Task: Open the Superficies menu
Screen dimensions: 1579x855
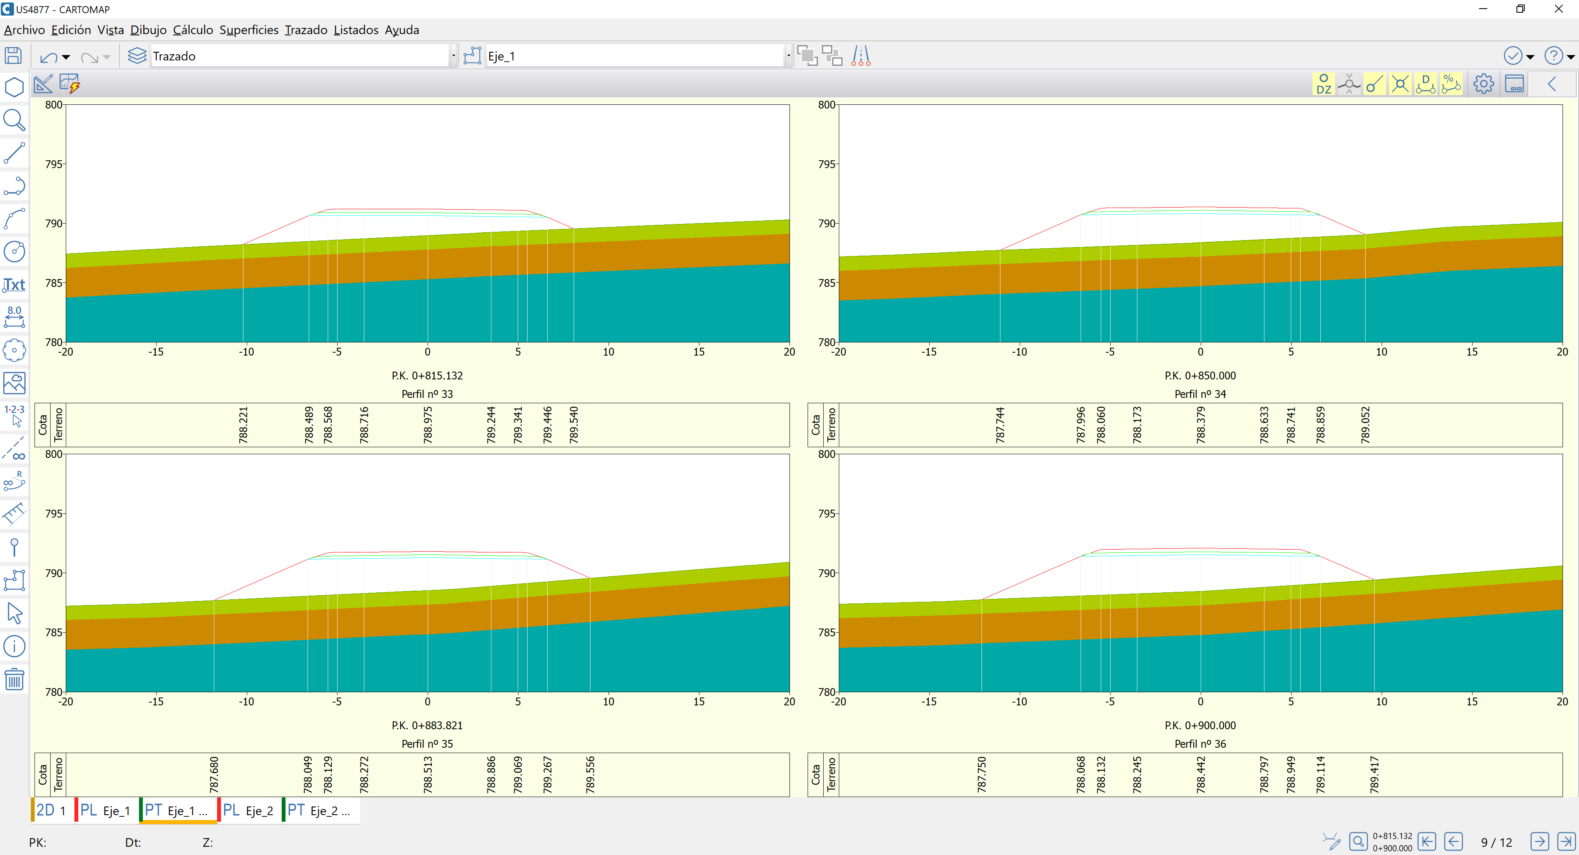Action: 248,30
